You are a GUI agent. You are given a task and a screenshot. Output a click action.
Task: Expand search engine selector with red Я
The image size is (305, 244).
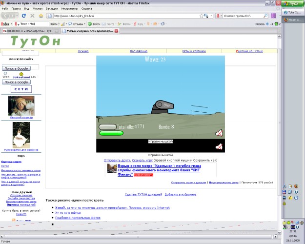[x=219, y=16]
